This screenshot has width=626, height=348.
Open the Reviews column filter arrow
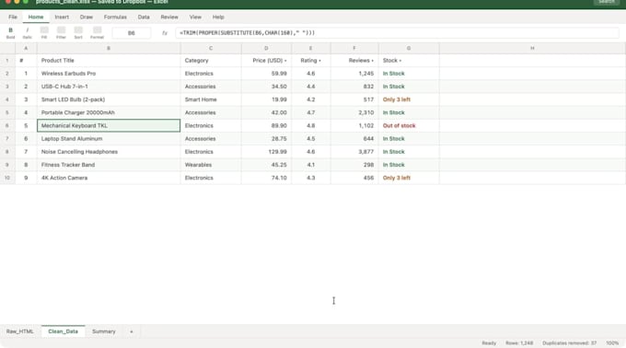click(x=373, y=61)
